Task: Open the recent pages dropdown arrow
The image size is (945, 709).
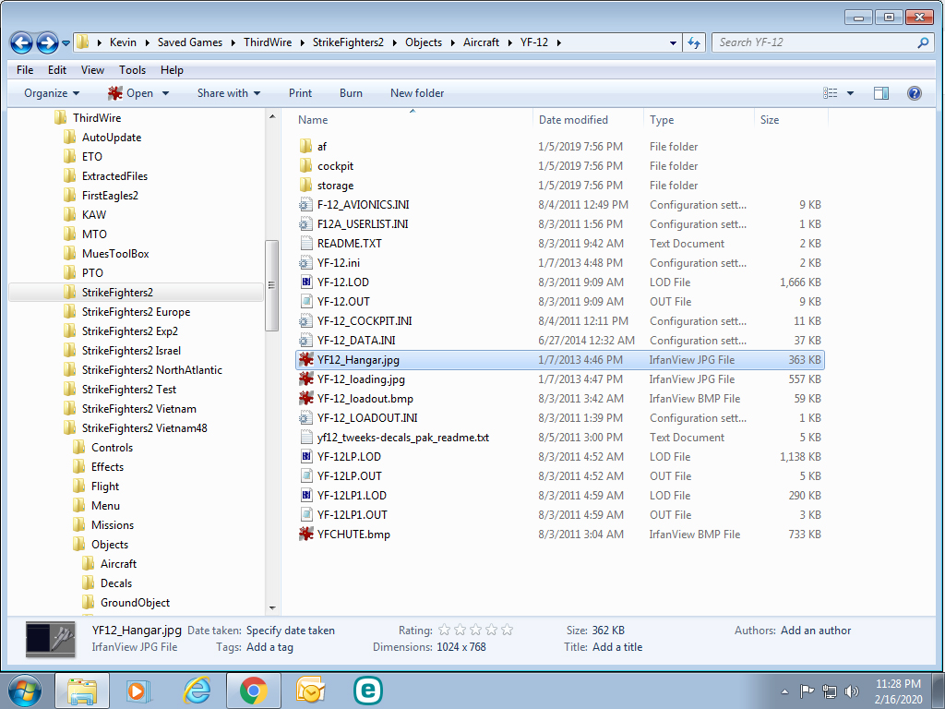Action: [x=66, y=43]
